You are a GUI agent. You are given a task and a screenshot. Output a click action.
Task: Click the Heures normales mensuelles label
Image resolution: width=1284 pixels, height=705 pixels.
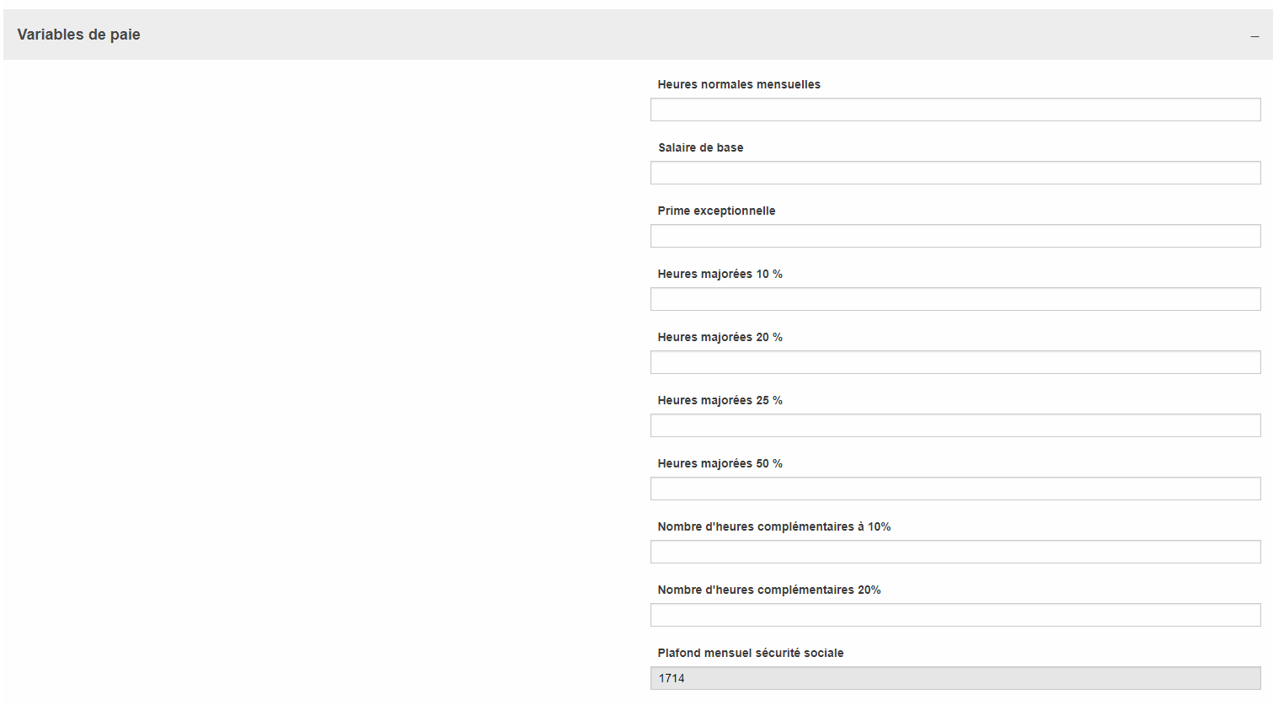point(739,84)
